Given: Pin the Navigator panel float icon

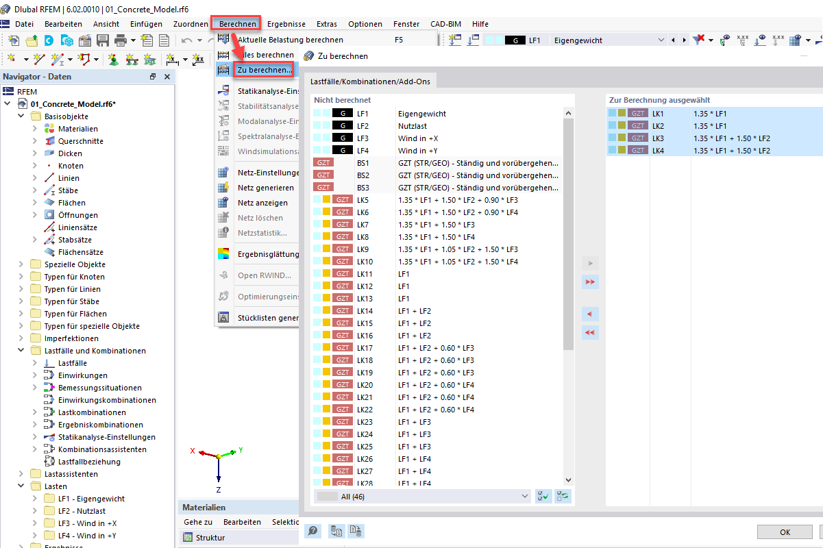Looking at the screenshot, I should click(x=152, y=77).
